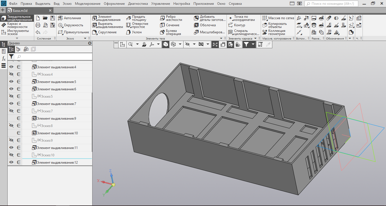Viewport: 386px width, 206px height.
Task: Open the Моделирование menu
Action: coord(88,4)
